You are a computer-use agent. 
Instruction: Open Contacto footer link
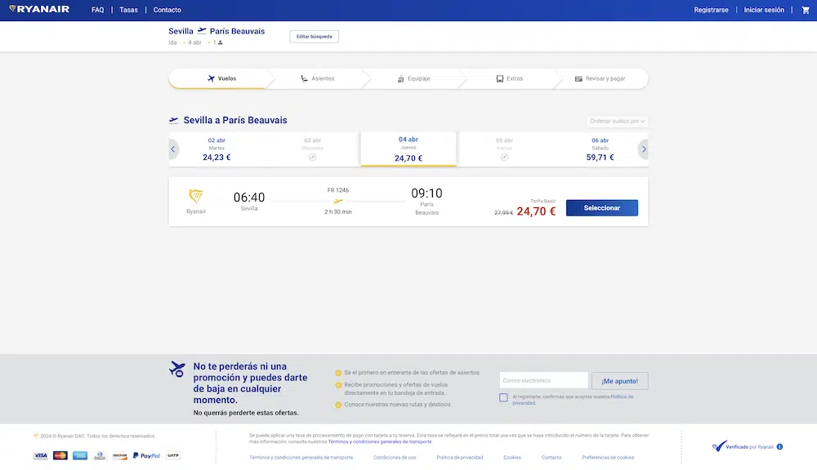(551, 458)
